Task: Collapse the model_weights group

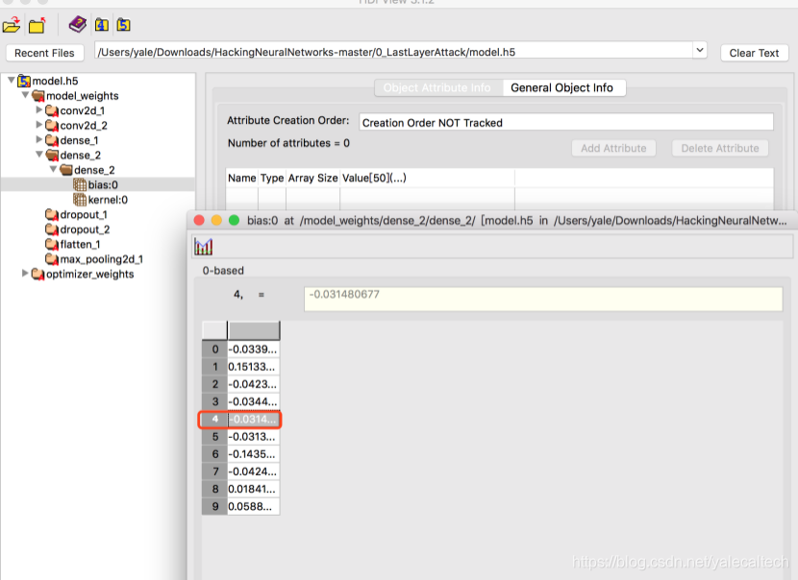Action: pos(25,94)
